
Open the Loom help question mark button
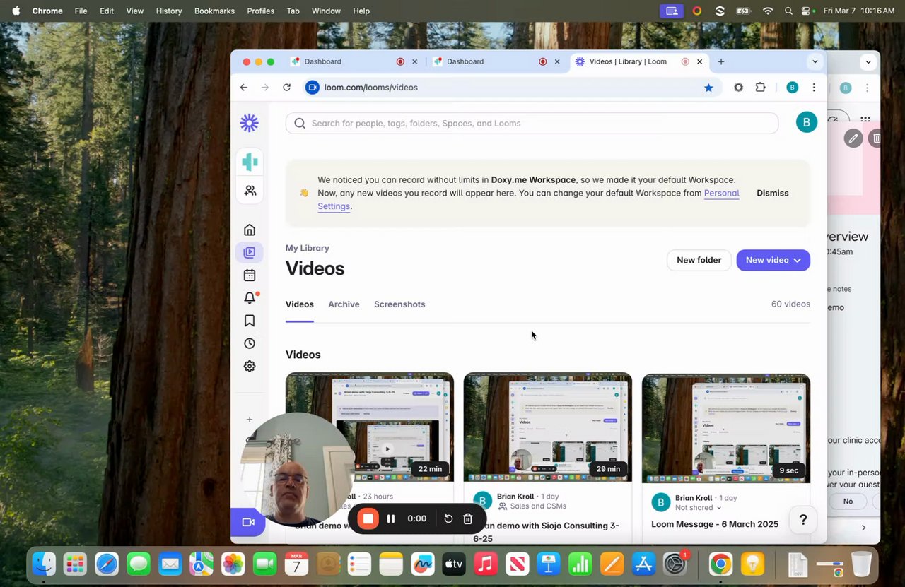pyautogui.click(x=803, y=520)
